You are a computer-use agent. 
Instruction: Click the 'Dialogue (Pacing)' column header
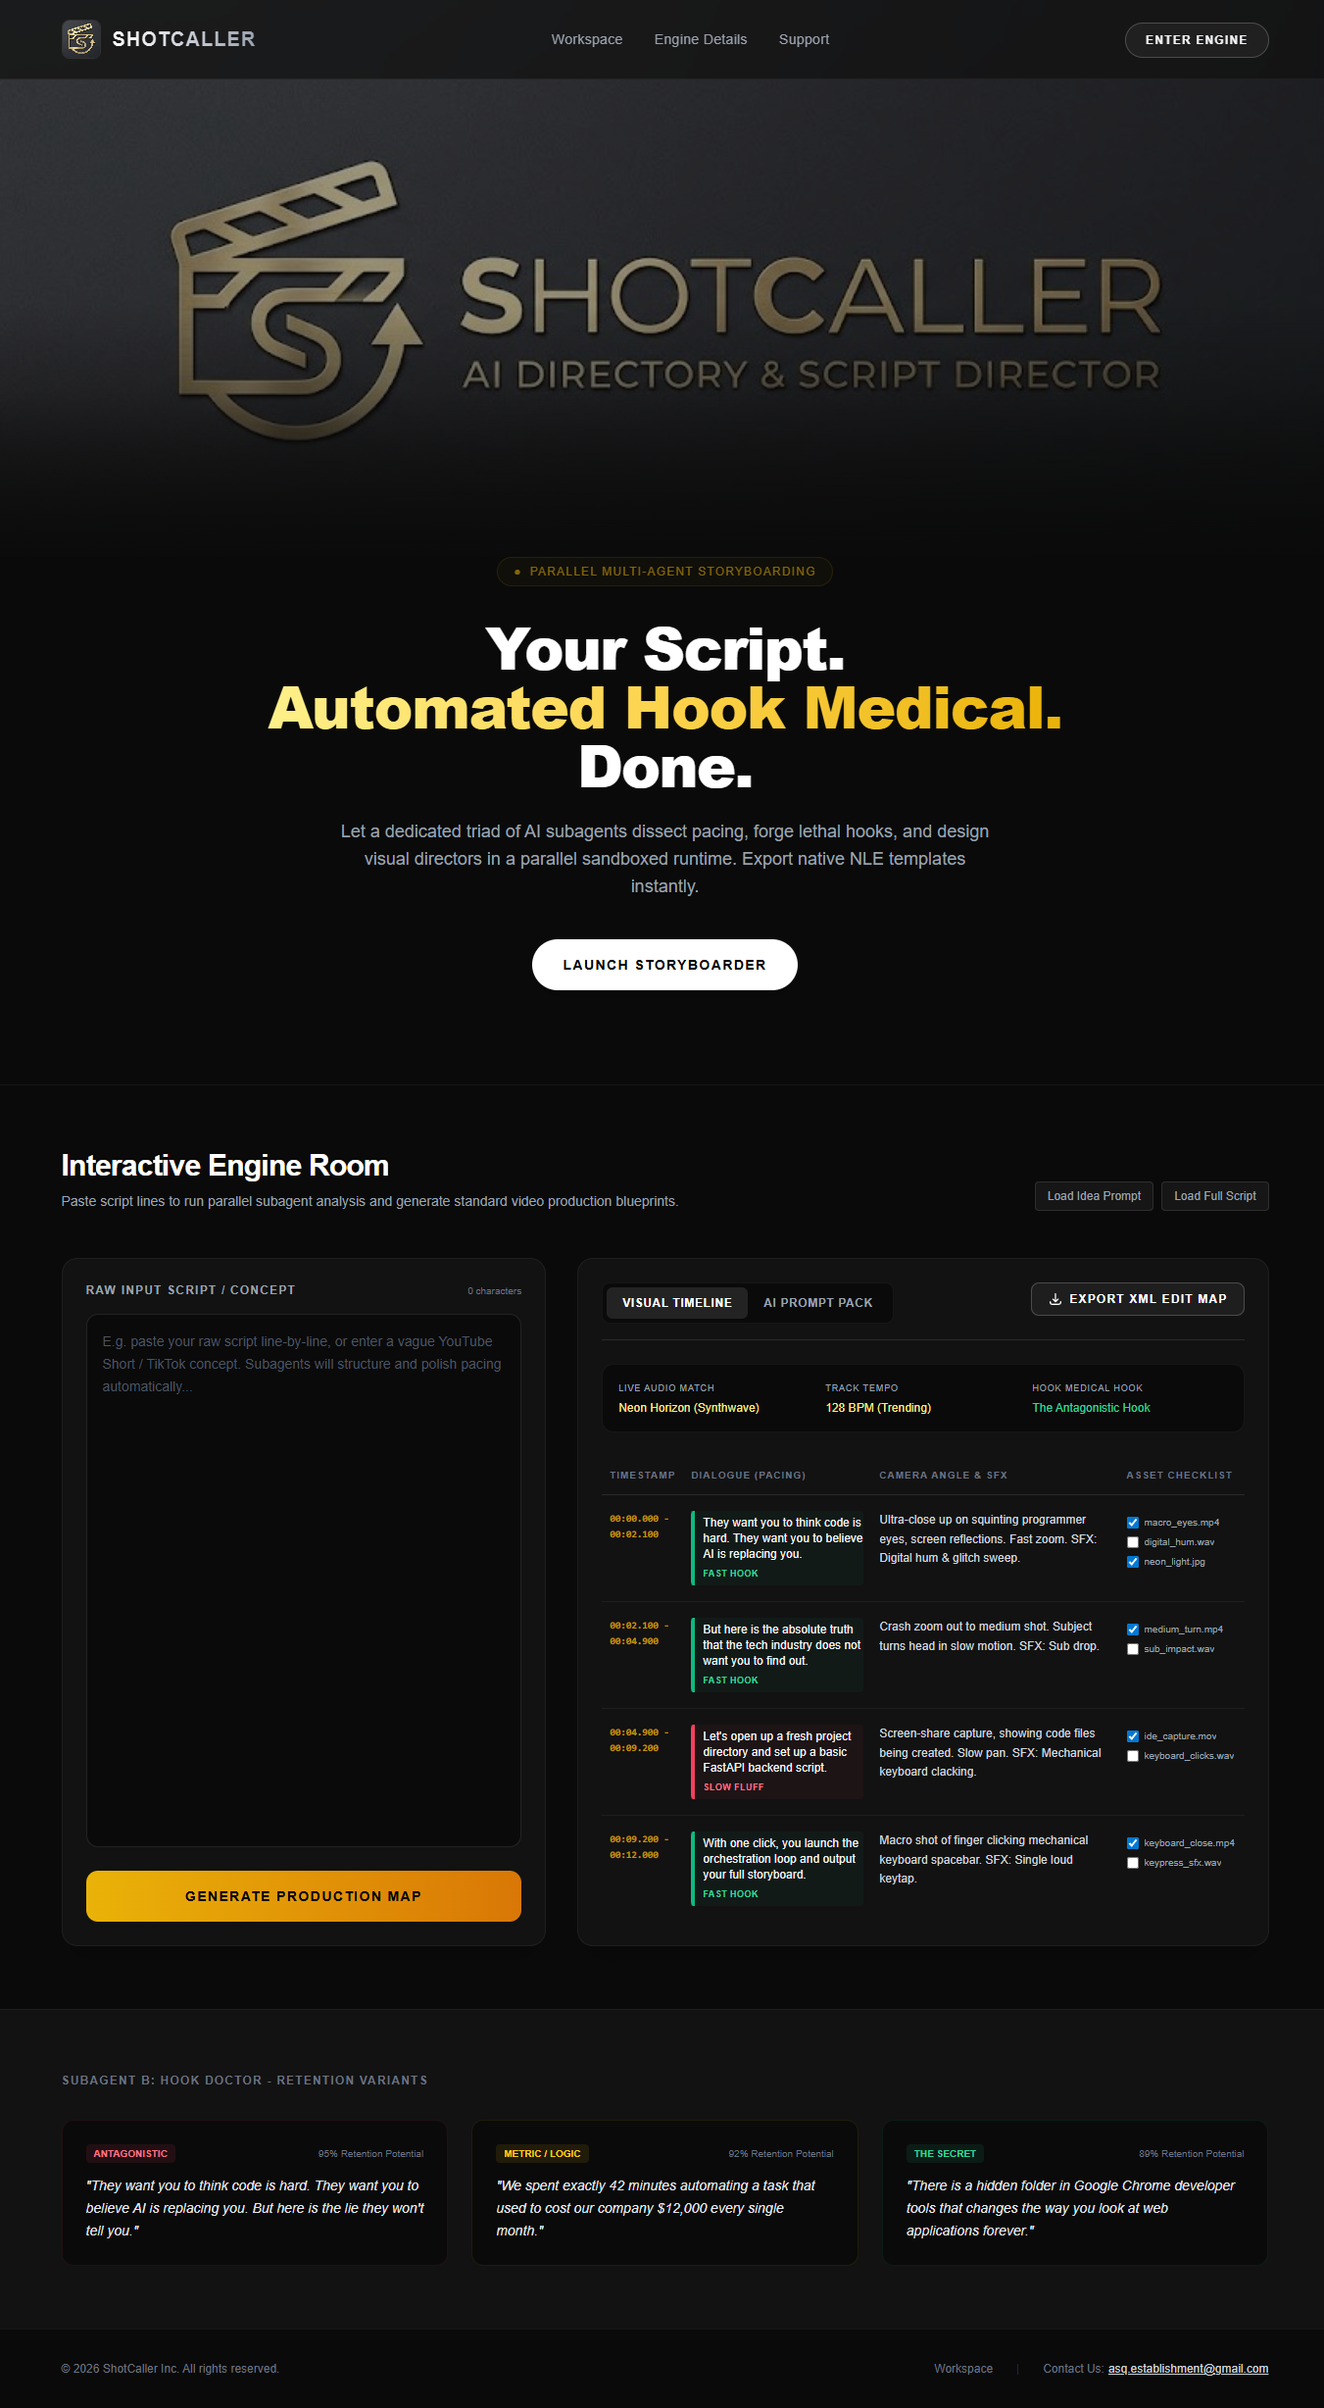click(748, 1476)
